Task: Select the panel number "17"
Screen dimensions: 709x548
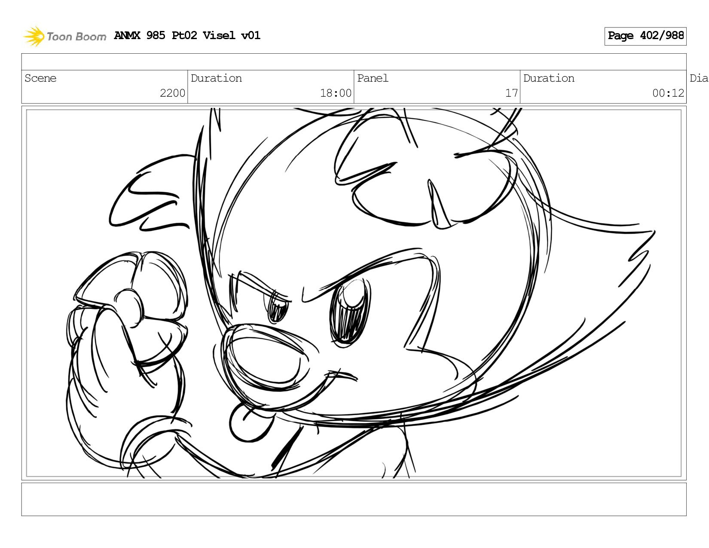Action: click(511, 93)
